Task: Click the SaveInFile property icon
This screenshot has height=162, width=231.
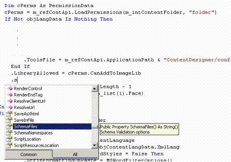Action: (9, 120)
